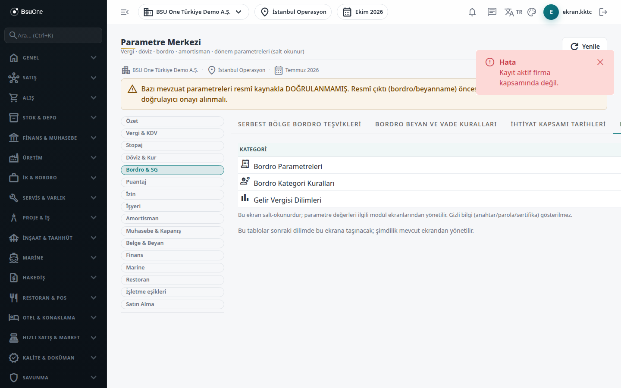
Task: Open the messages chat icon
Action: pos(492,12)
